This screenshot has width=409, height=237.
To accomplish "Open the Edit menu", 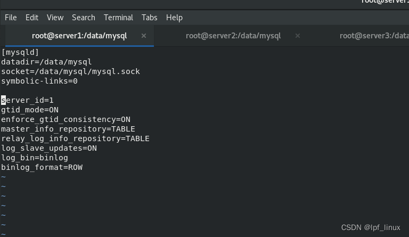I will pos(32,18).
